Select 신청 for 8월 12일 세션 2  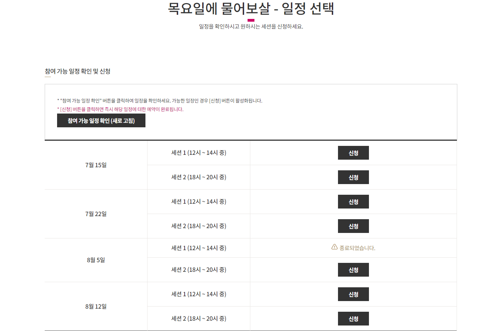(353, 319)
